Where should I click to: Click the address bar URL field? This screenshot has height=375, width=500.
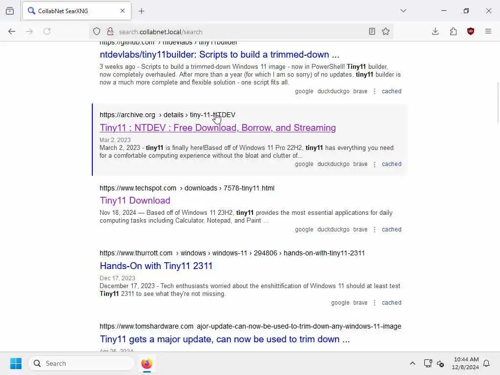[241, 32]
